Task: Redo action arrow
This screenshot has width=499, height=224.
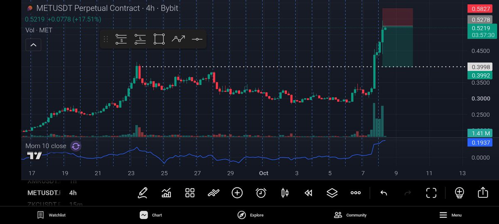Action: (x=408, y=192)
